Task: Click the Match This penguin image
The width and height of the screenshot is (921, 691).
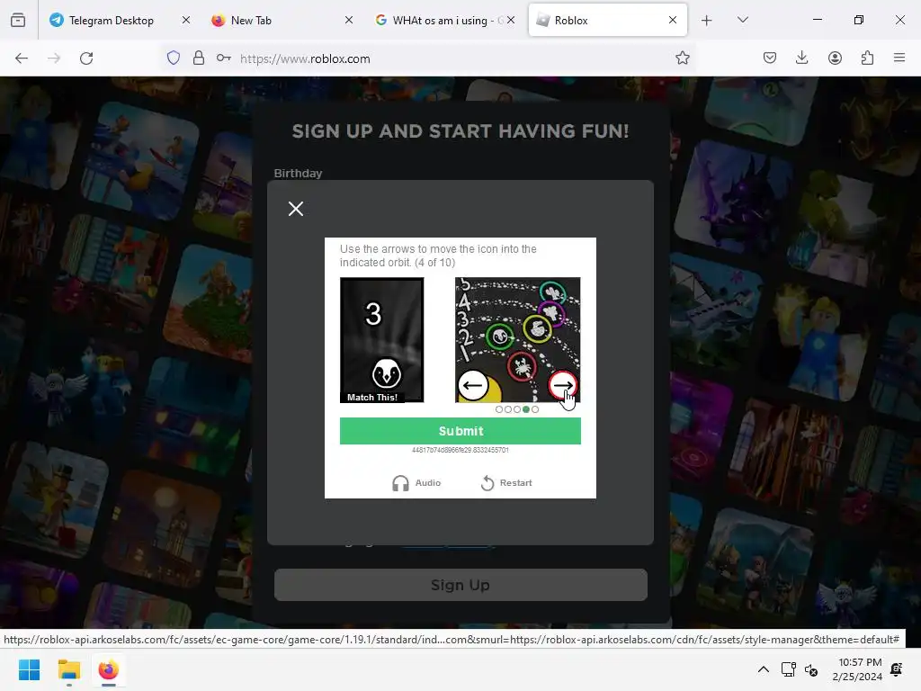Action: tap(381, 340)
